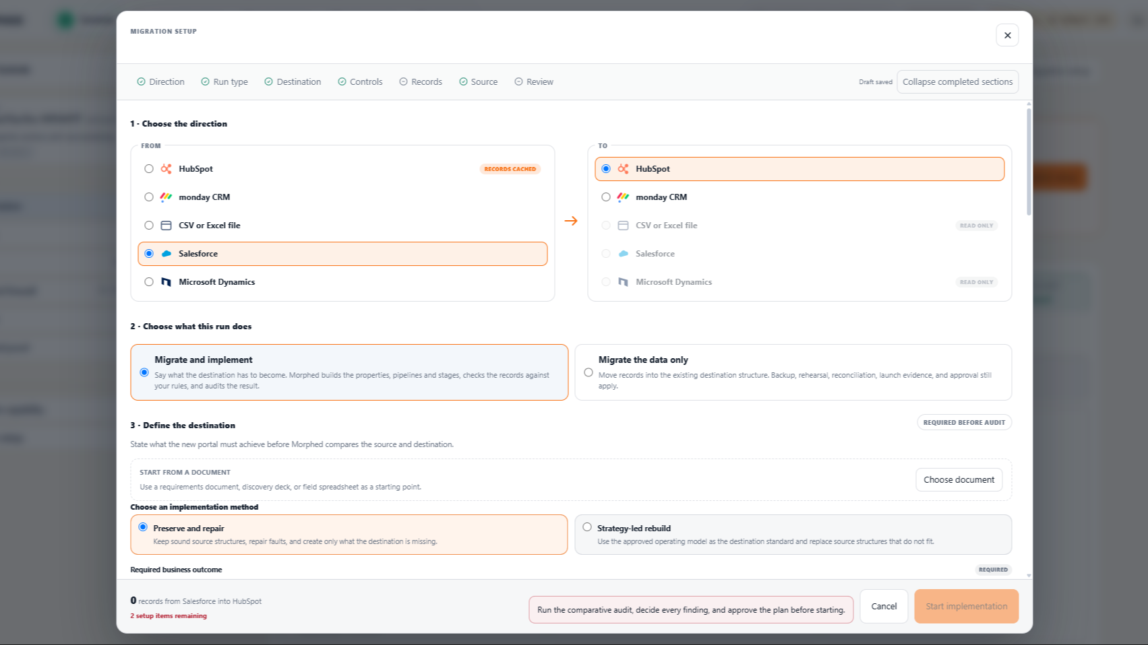
Task: Click the Collapse completed sections button
Action: point(957,82)
